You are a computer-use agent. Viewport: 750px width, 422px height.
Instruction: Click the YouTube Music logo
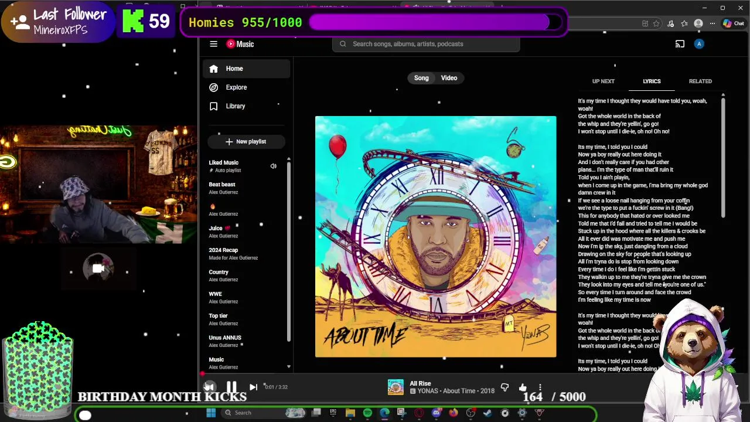point(240,44)
